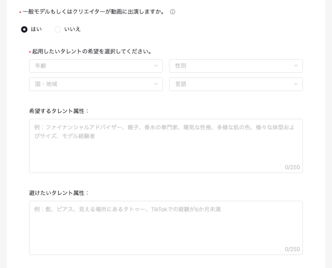Click the chevron arrow in the 言語 field

pyautogui.click(x=296, y=84)
